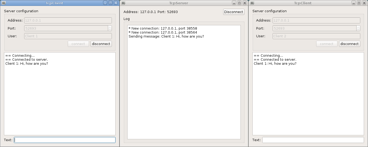Click greyed connect button in right TcpClient

coord(327,44)
